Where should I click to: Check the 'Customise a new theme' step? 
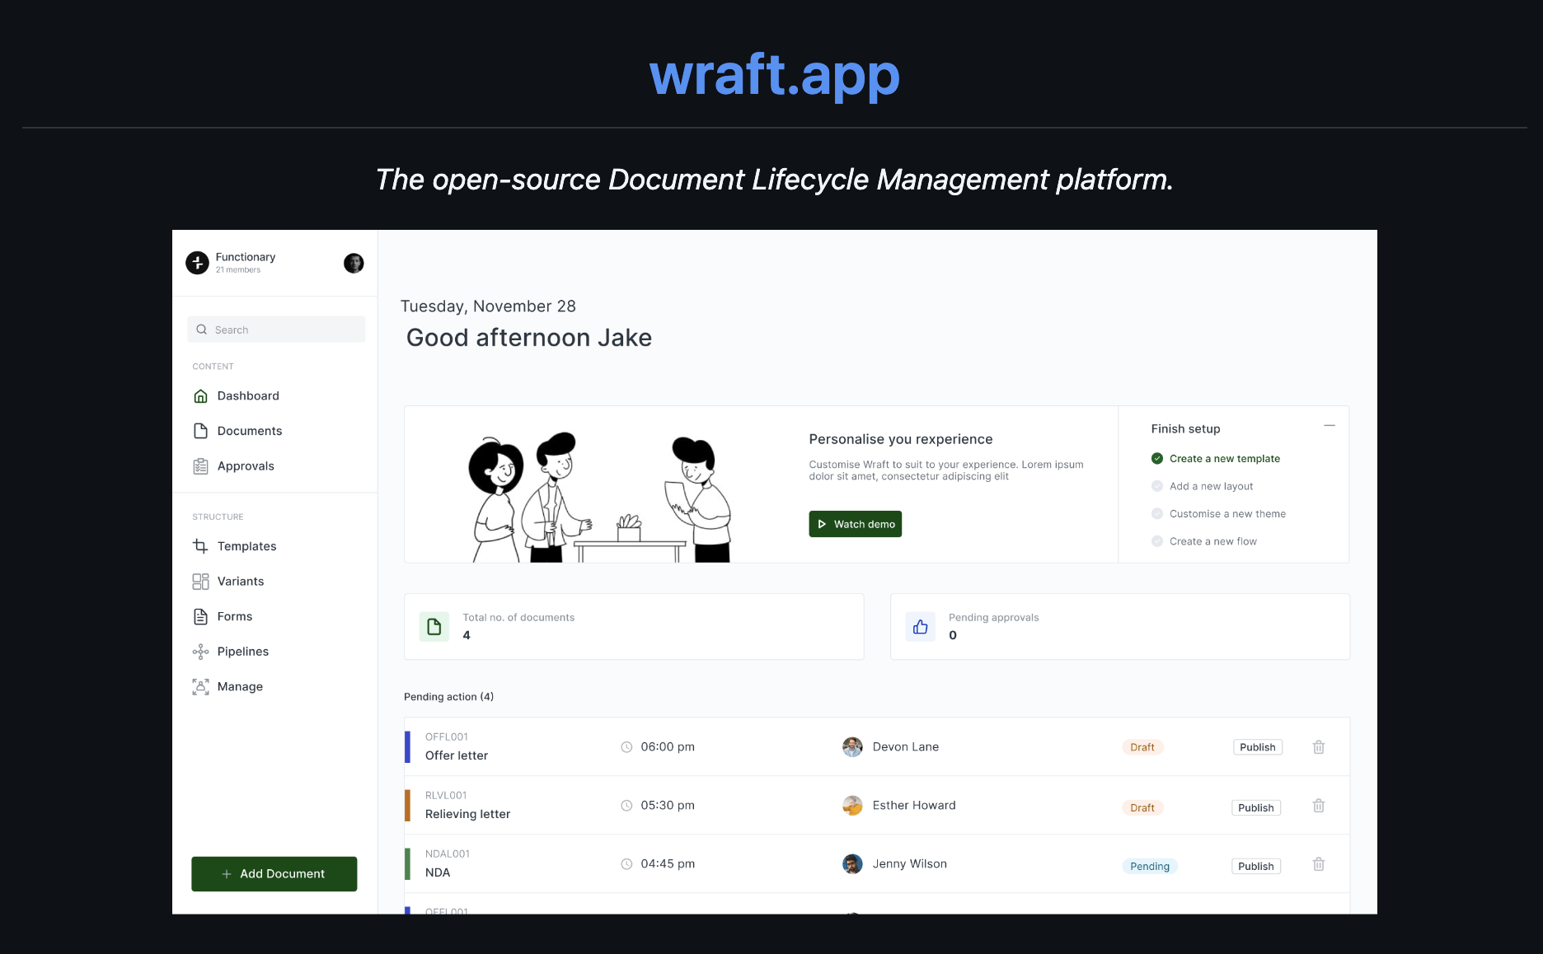coord(1157,514)
